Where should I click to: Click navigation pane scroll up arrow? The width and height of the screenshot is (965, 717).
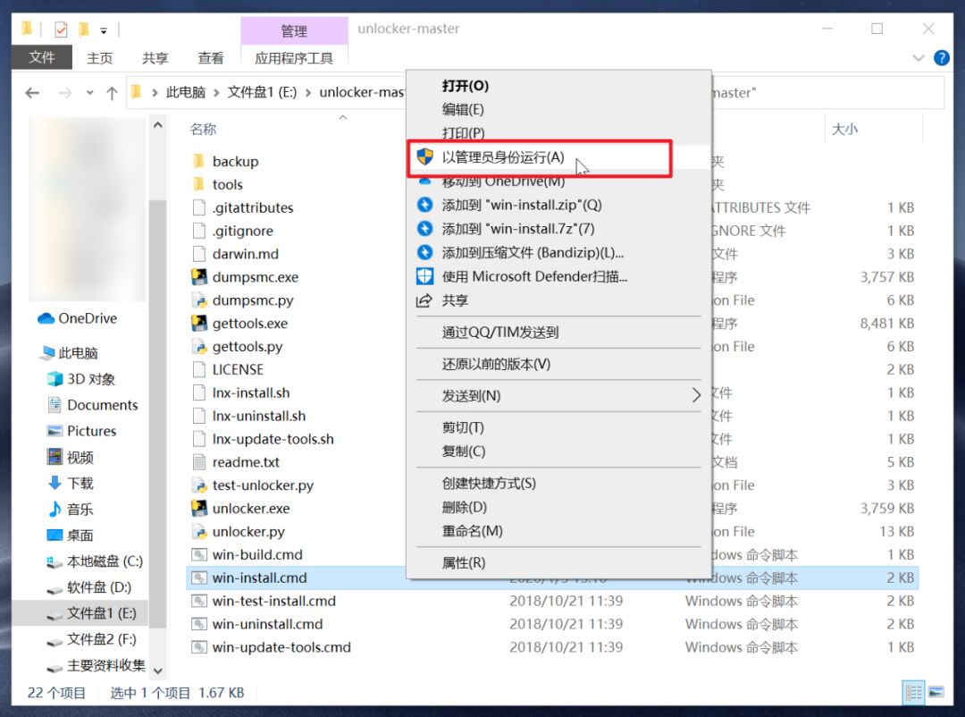(158, 125)
